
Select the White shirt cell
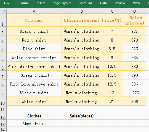coord(34,101)
